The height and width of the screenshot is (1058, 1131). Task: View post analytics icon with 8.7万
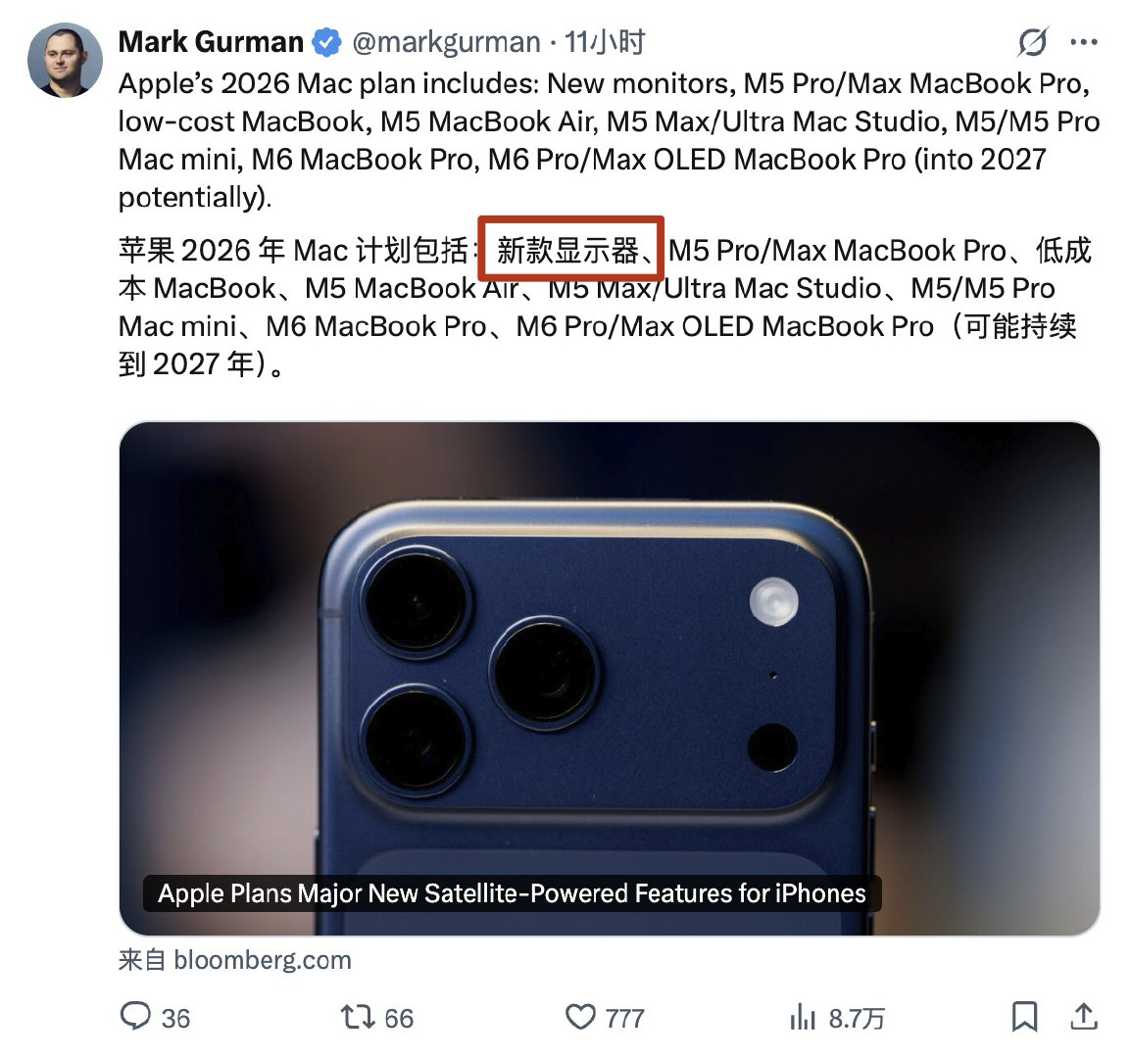click(803, 1018)
